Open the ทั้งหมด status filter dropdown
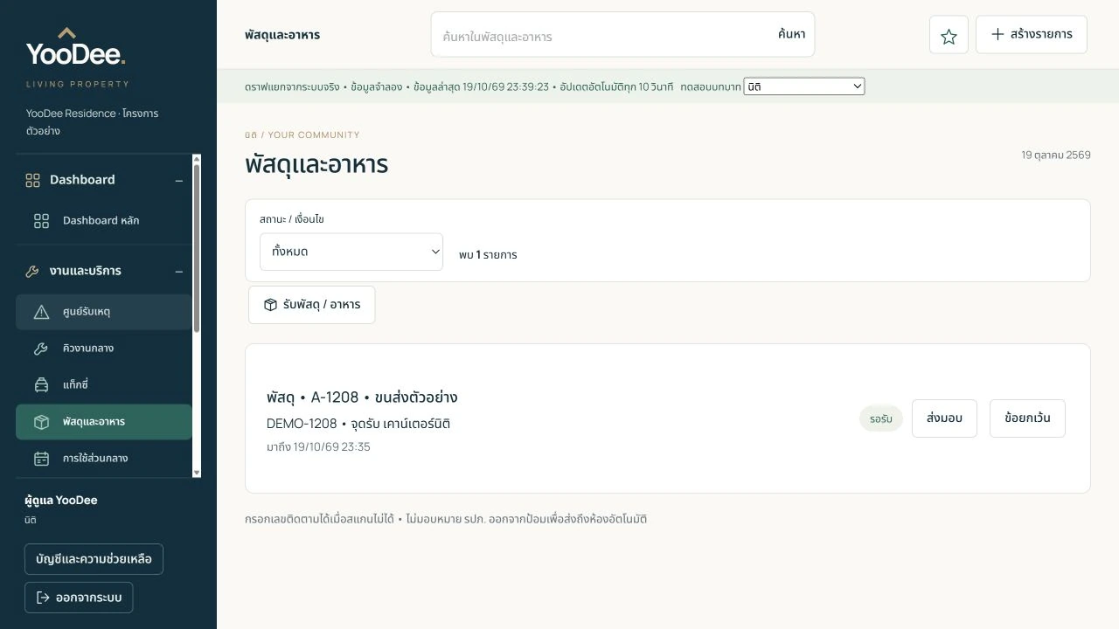Screen dimensions: 1119x629 click(x=351, y=252)
